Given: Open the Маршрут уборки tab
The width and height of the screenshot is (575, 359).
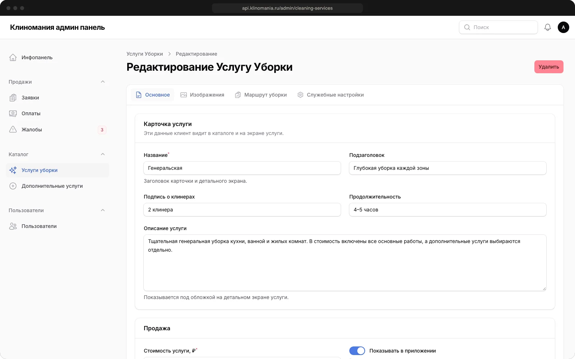Looking at the screenshot, I should 261,95.
